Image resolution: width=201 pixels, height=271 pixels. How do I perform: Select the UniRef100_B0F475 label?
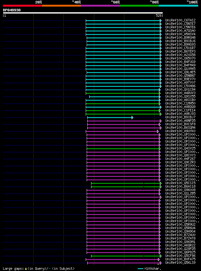coord(180,259)
